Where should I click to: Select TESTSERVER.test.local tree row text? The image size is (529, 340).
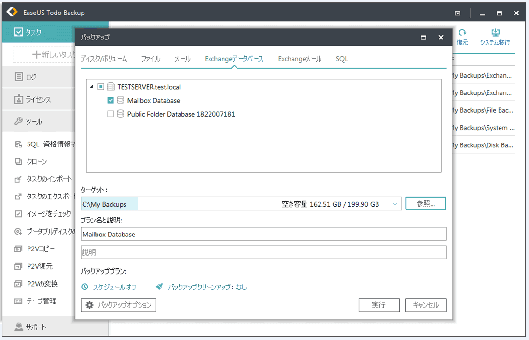149,87
